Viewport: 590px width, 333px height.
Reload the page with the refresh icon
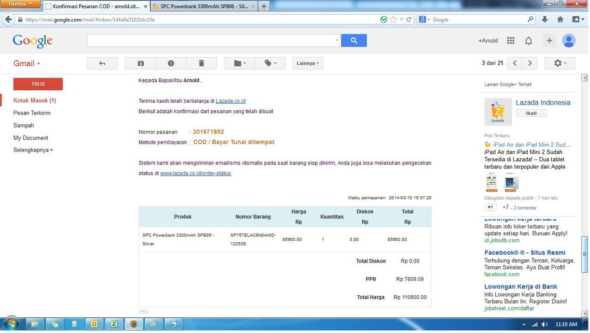pos(409,19)
